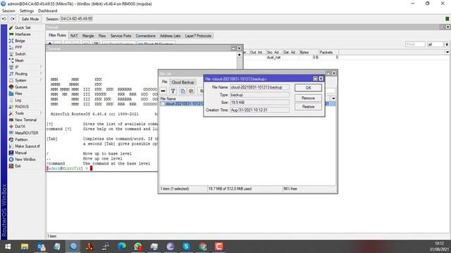This screenshot has width=451, height=253.
Task: Launch New WinBox from the sidebar
Action: pyautogui.click(x=25, y=160)
